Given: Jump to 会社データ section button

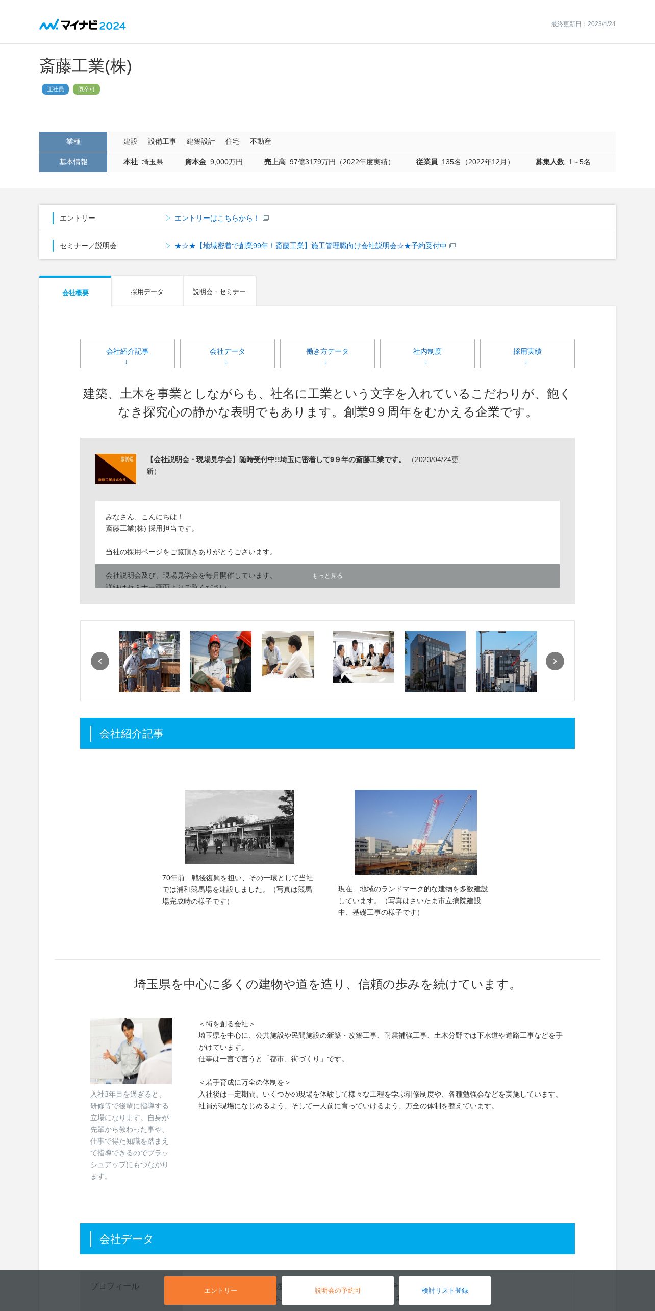Looking at the screenshot, I should (228, 353).
